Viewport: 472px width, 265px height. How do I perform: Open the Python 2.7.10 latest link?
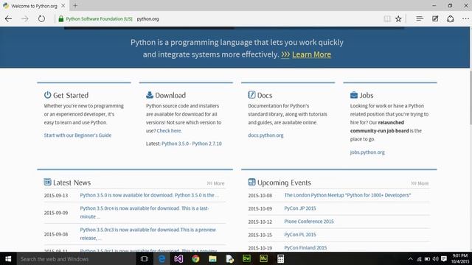point(206,144)
